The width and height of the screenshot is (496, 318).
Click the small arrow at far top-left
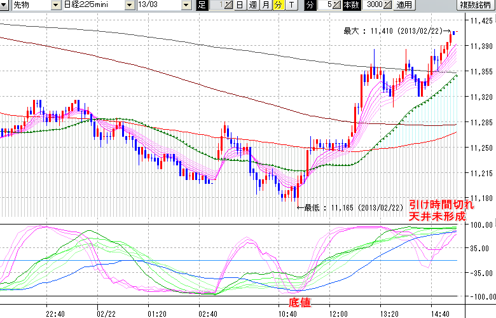pyautogui.click(x=4, y=5)
